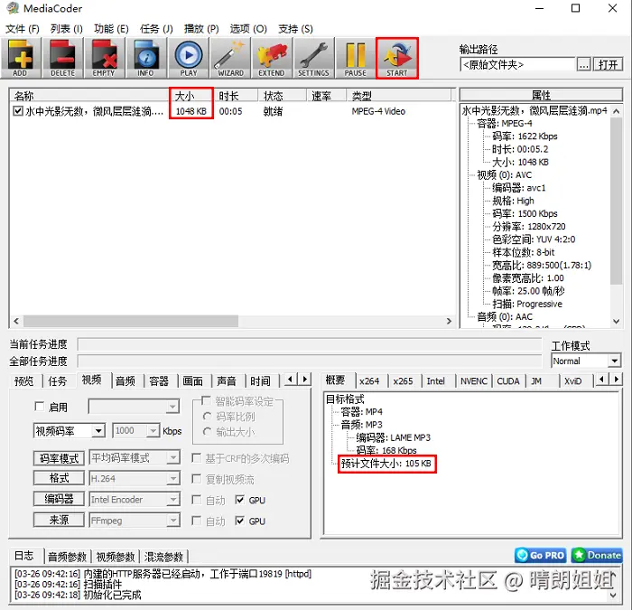Open the 支持 (S) menu
The width and height of the screenshot is (632, 610).
(296, 29)
